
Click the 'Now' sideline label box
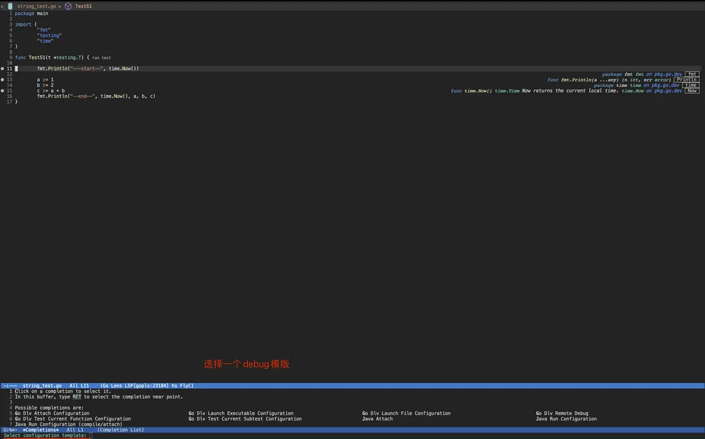[x=692, y=91]
